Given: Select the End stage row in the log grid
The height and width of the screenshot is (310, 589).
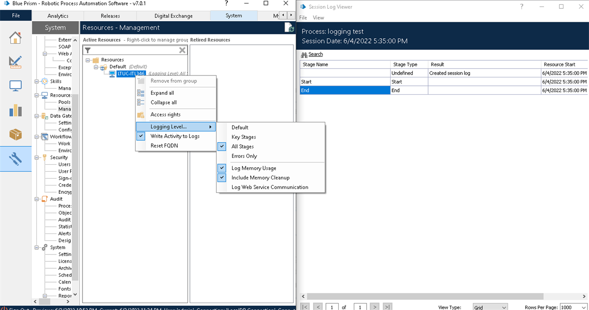Looking at the screenshot, I should (344, 90).
